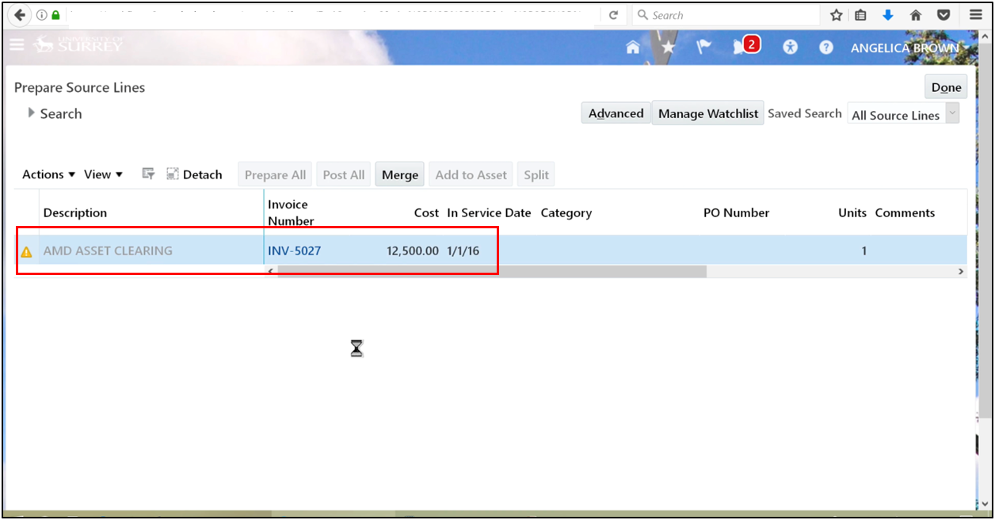Click the Merge button
995x520 pixels.
(399, 174)
